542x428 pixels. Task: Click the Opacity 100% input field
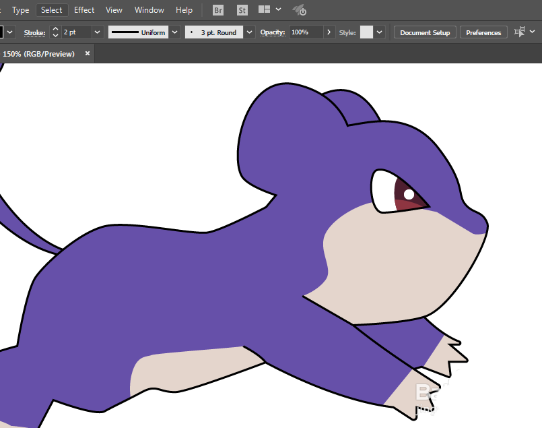click(x=306, y=32)
